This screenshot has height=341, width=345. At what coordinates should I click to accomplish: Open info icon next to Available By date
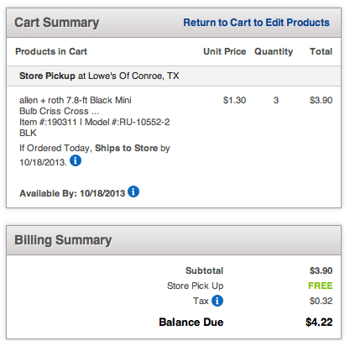133,191
